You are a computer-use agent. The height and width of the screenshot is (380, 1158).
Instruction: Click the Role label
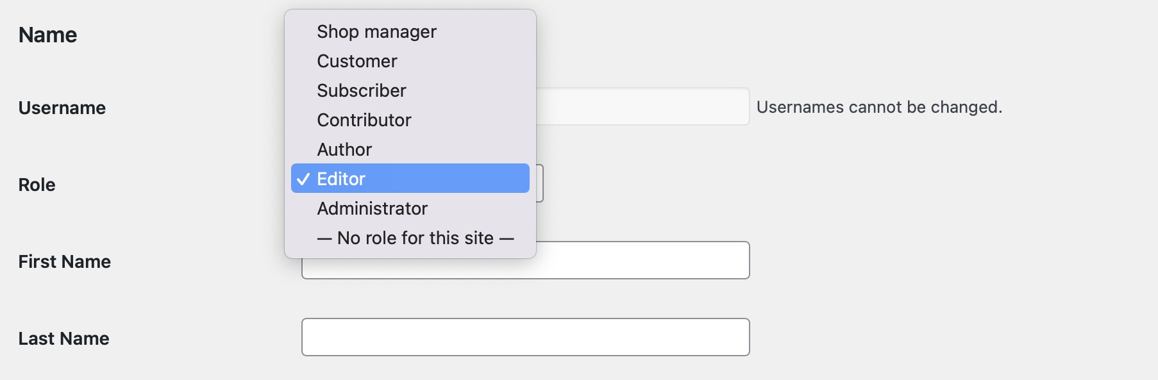point(36,185)
